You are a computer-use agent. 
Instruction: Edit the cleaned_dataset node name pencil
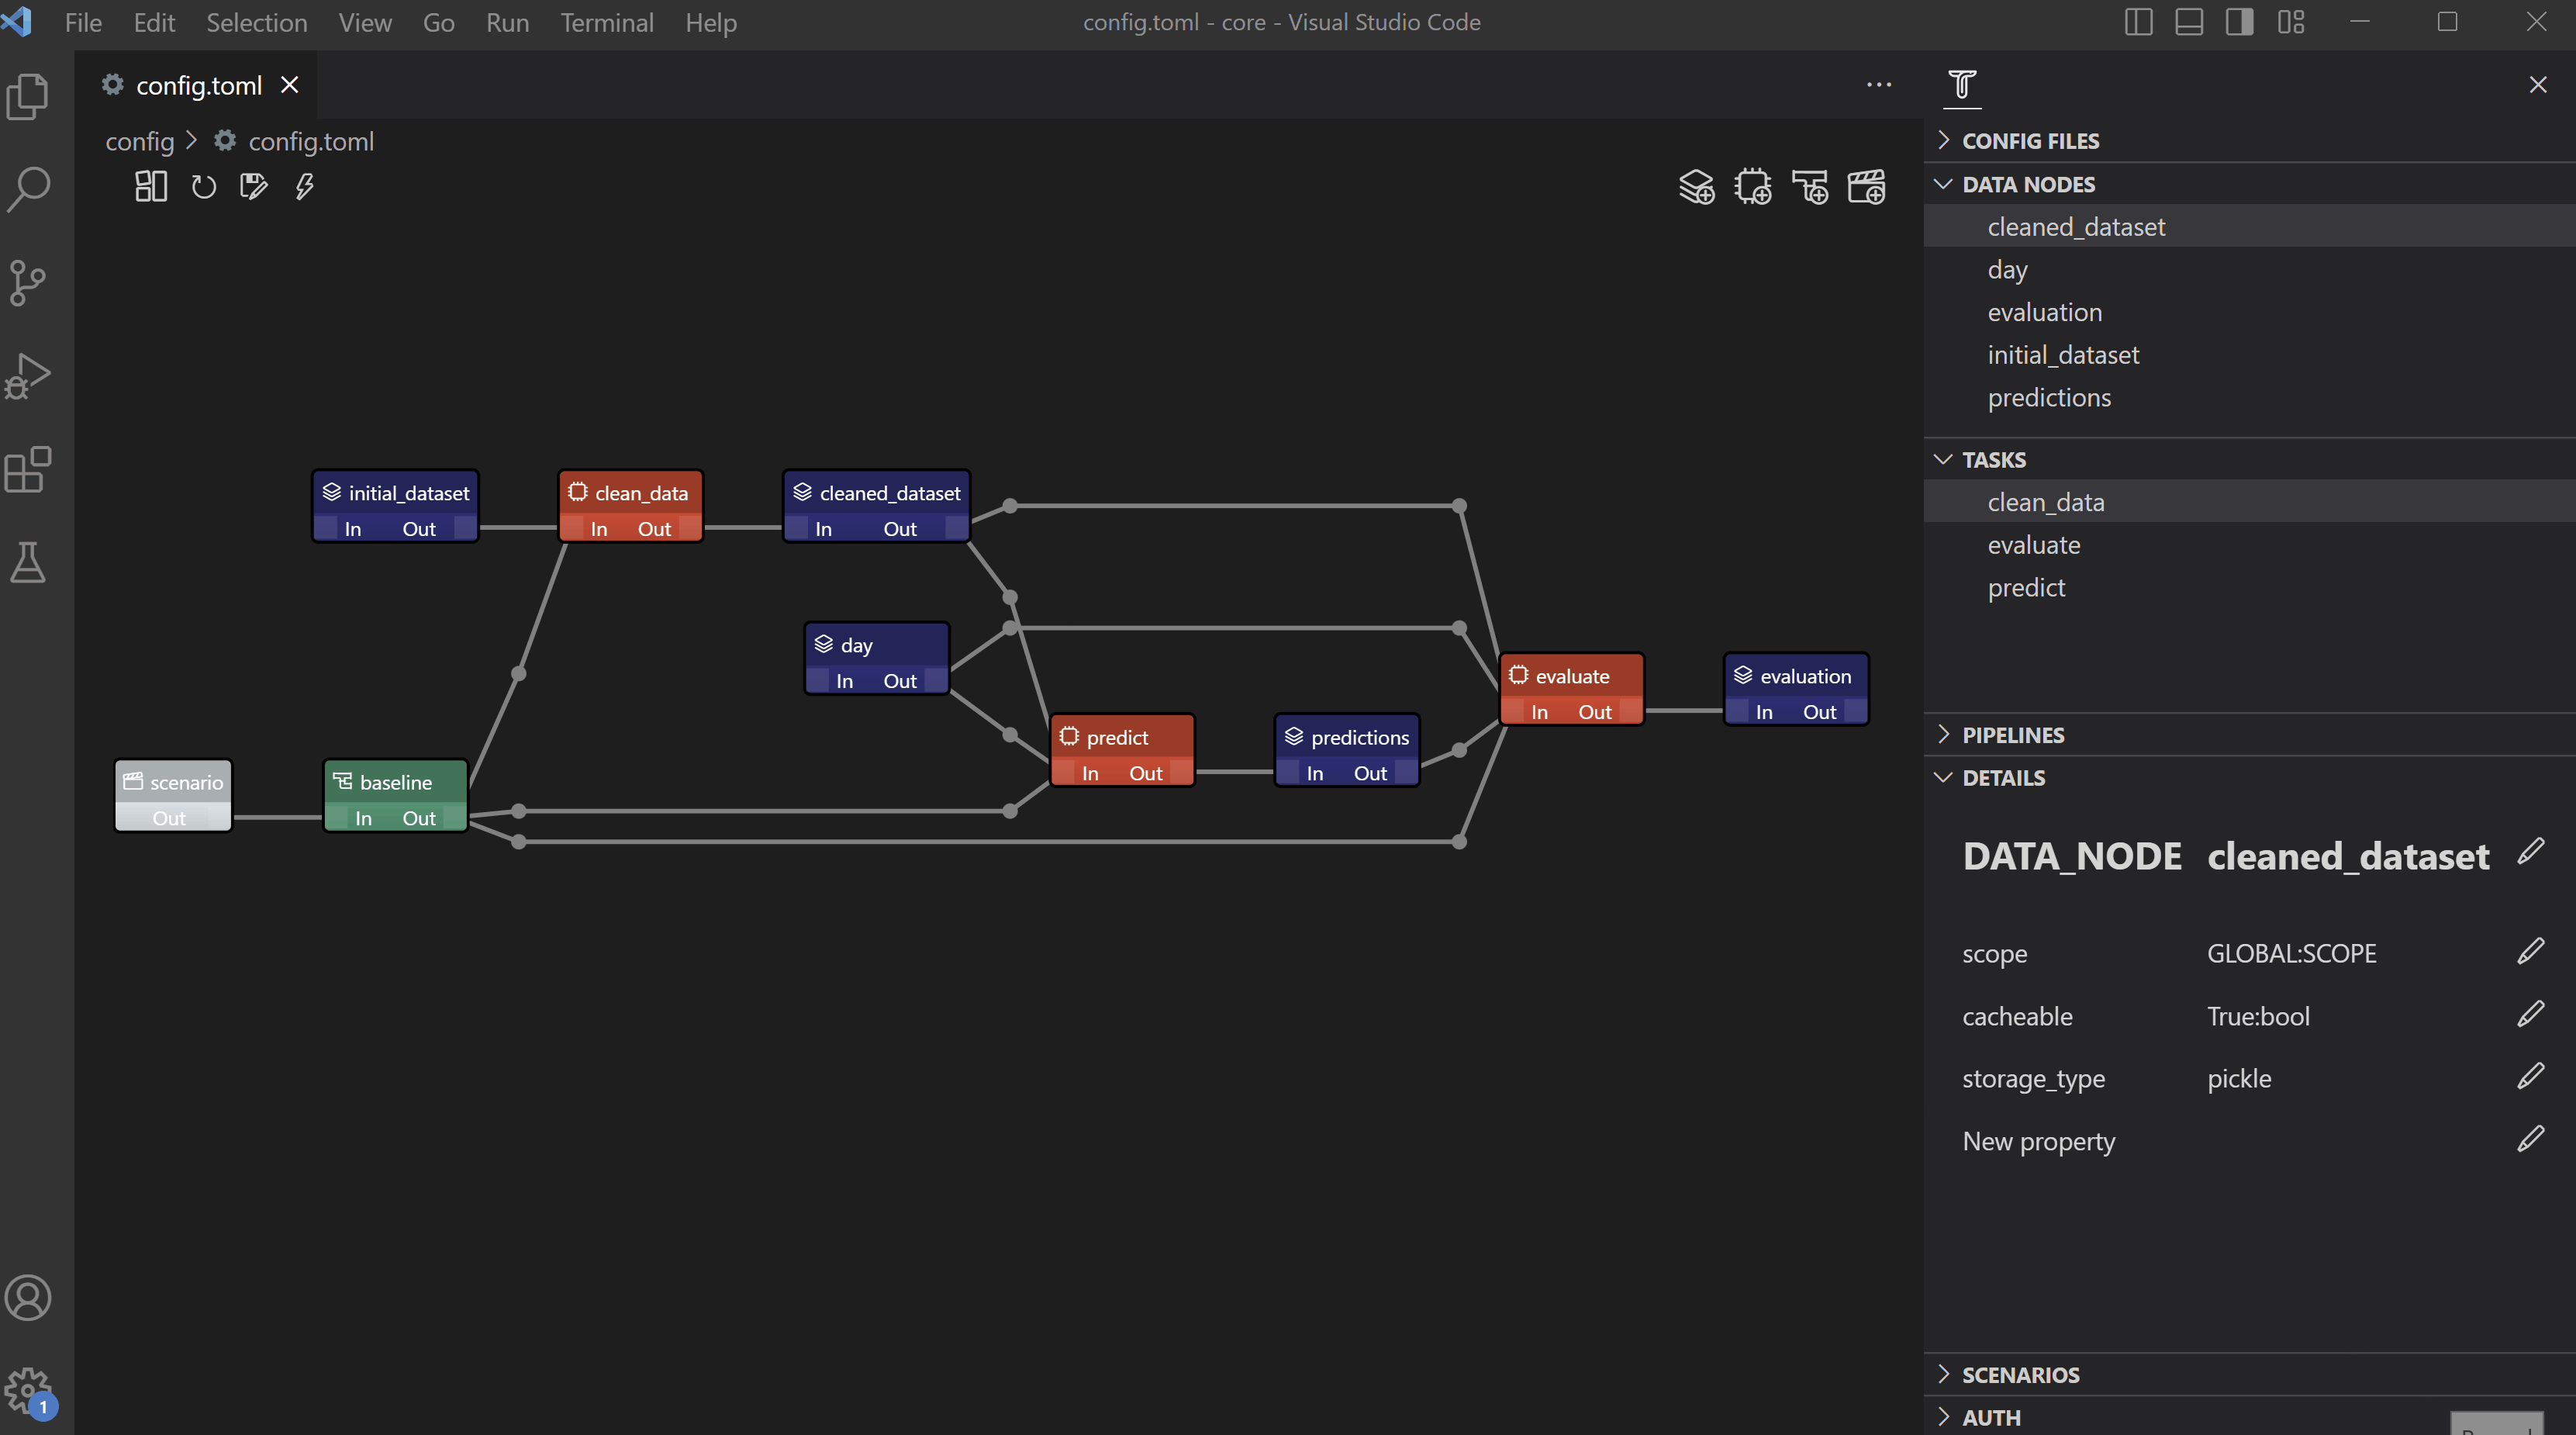point(2530,852)
